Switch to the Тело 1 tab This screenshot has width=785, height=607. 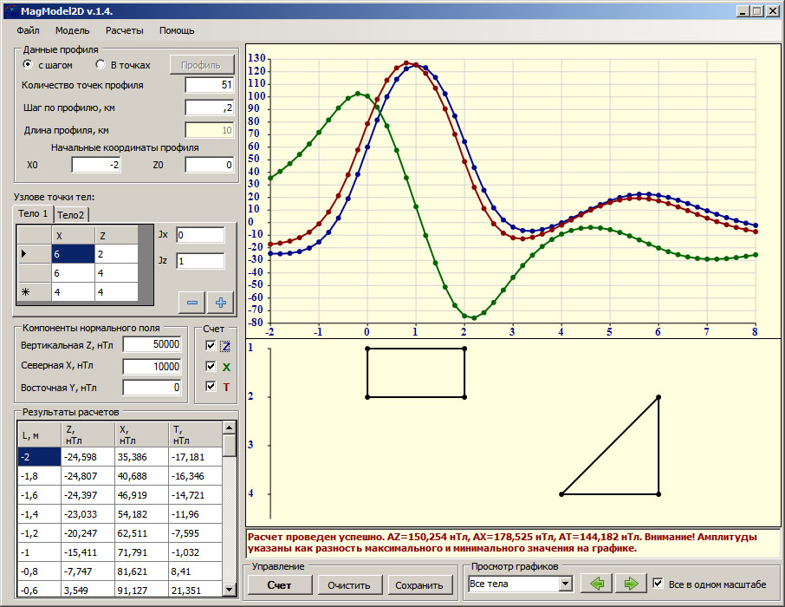tap(33, 213)
